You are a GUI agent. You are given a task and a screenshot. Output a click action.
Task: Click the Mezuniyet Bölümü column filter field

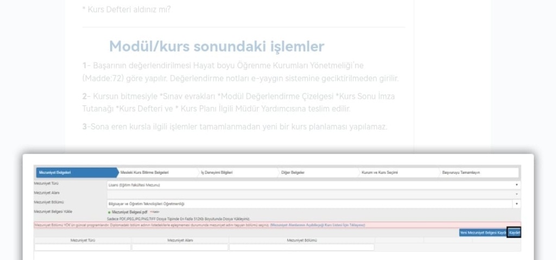[x=301, y=248]
